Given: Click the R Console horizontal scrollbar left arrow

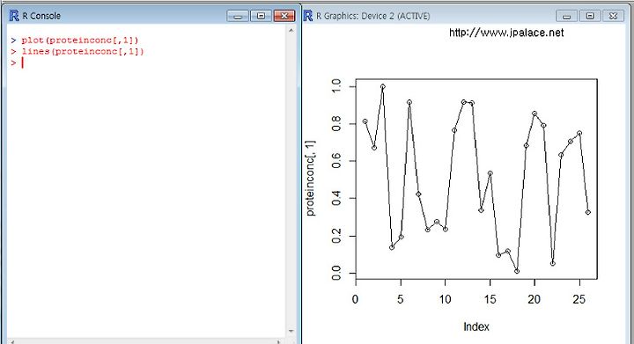Looking at the screenshot, I should (x=12, y=342).
